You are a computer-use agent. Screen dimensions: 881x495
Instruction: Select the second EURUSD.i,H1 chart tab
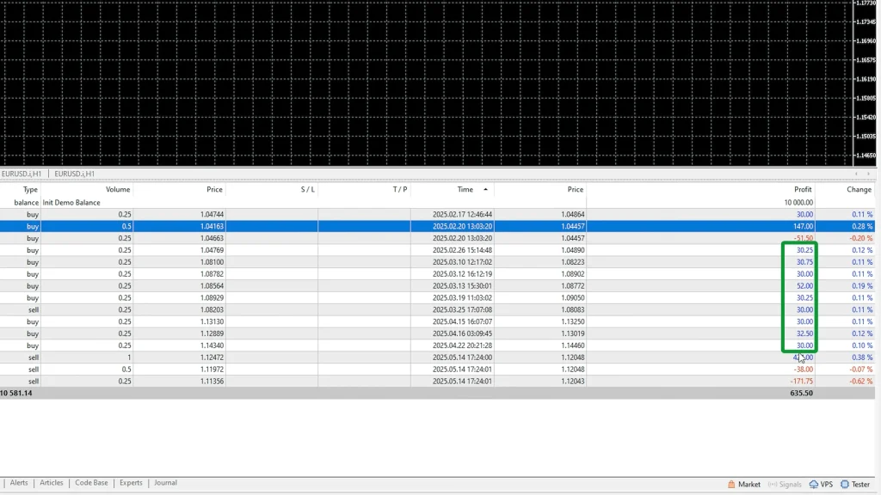74,174
